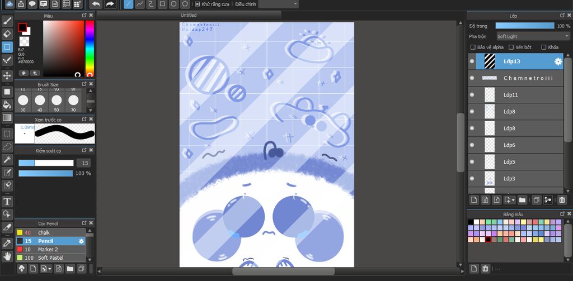The width and height of the screenshot is (573, 281).
Task: Switch to the Untitled canvas tab
Action: (x=189, y=15)
